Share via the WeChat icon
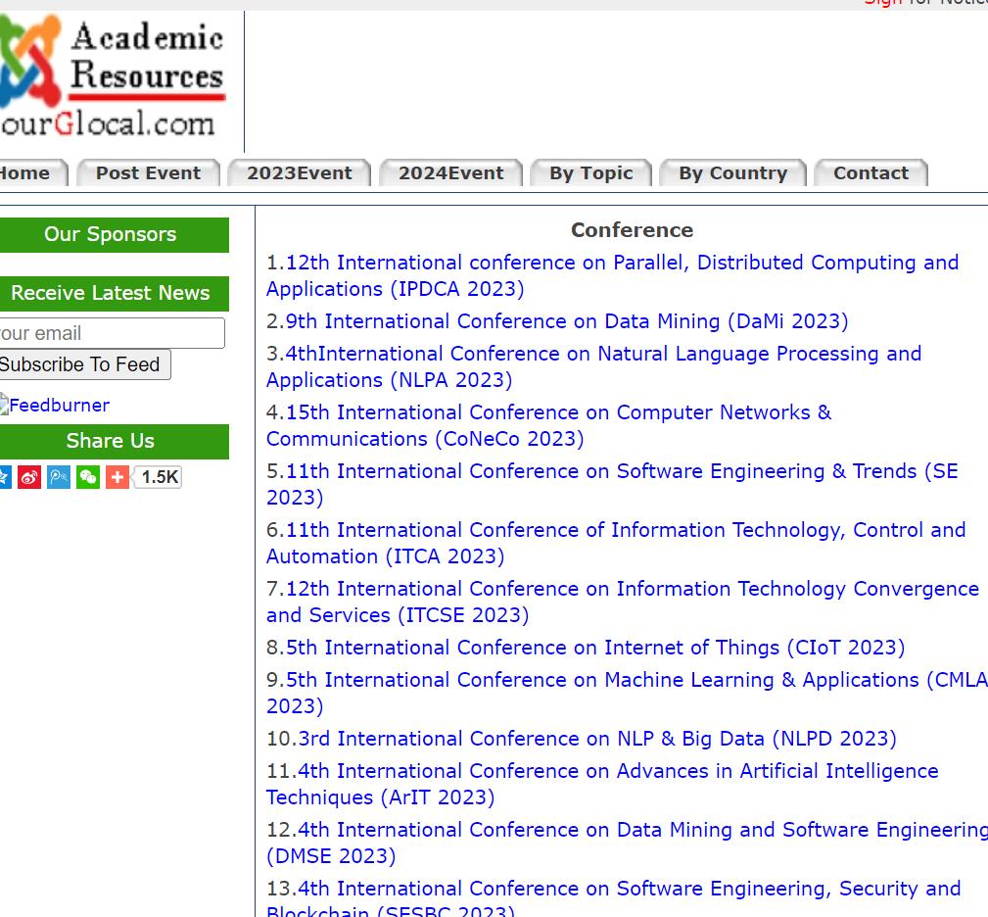The image size is (988, 917). 88,477
